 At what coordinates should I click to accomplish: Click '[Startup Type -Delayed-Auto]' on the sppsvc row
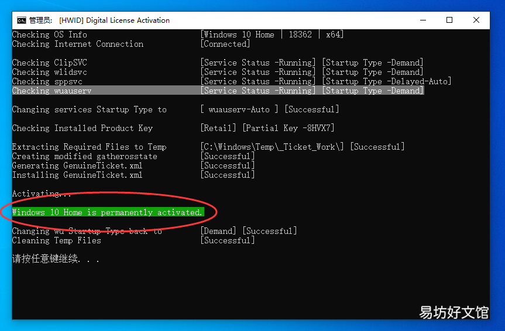point(387,81)
